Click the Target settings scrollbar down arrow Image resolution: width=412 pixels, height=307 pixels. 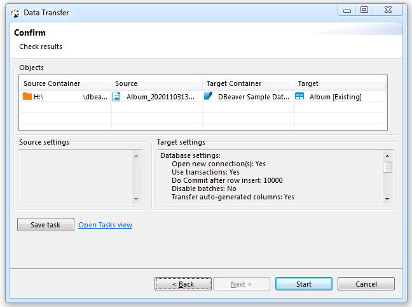[387, 199]
